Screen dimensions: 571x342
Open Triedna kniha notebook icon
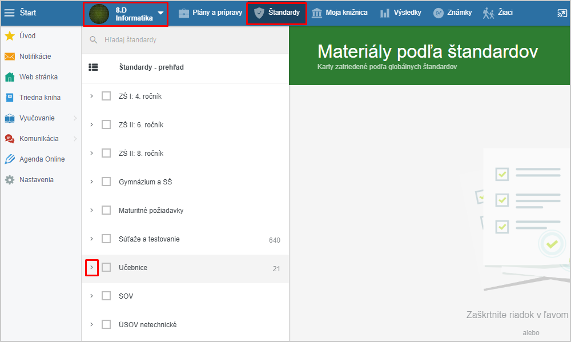[x=10, y=98]
